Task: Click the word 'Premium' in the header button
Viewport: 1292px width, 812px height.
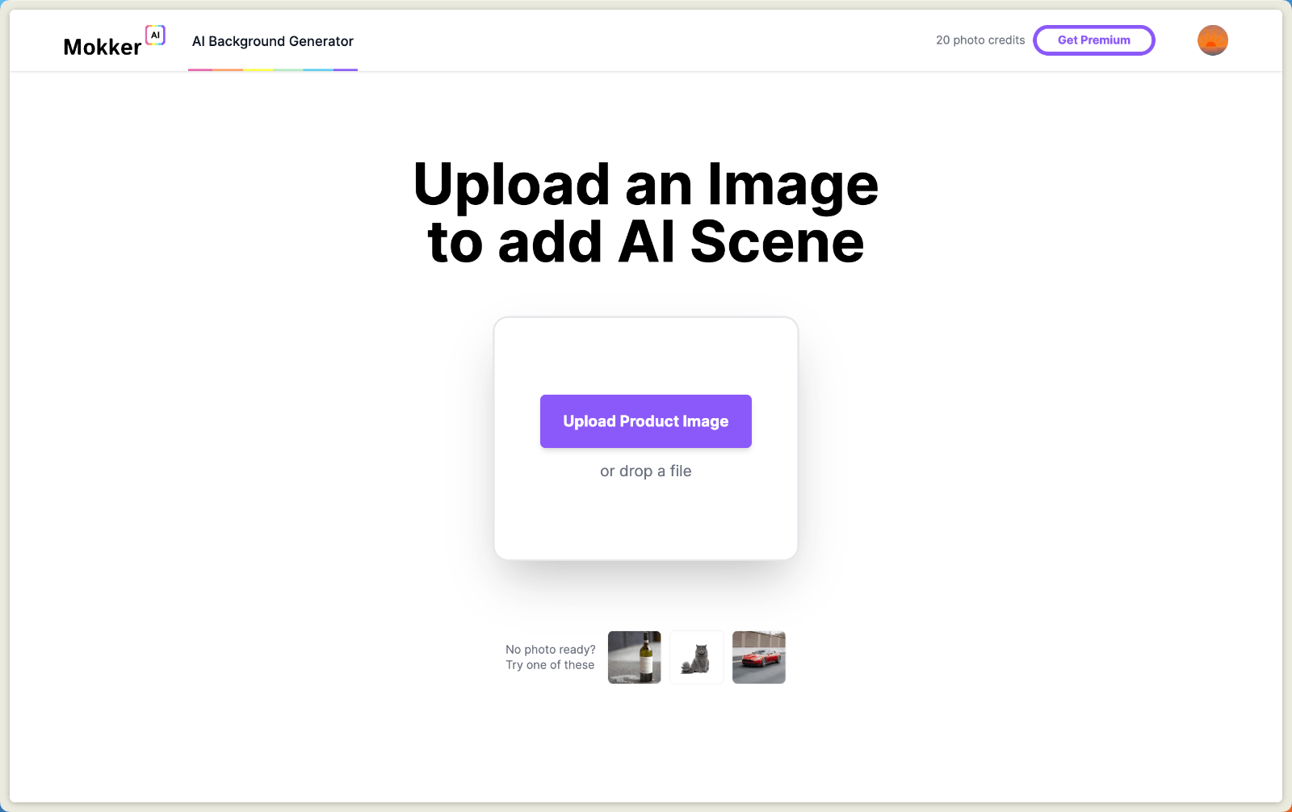Action: coord(1105,40)
